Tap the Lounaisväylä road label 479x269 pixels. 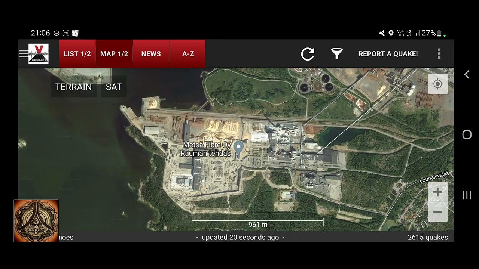click(x=434, y=177)
